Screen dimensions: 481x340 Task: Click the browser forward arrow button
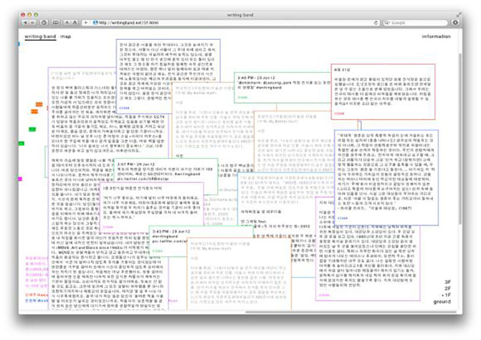tap(33, 23)
